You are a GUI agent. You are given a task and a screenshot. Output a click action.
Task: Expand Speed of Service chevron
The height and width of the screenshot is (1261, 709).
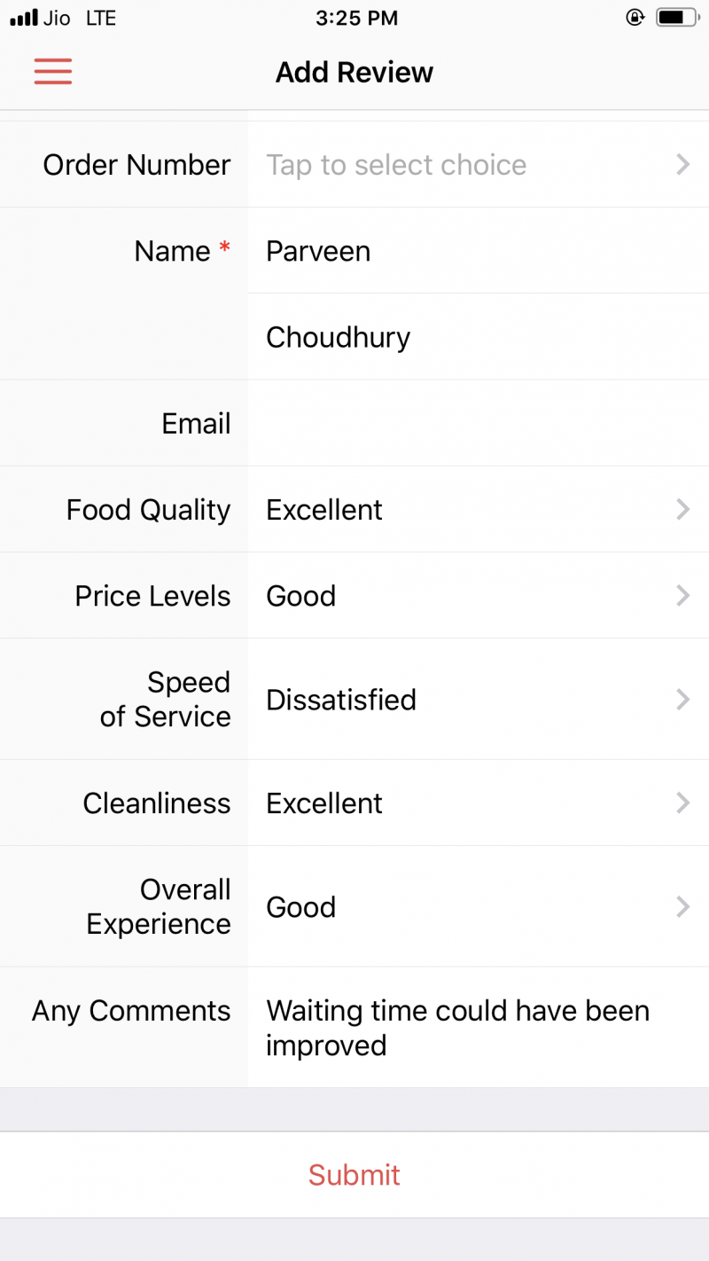point(682,700)
